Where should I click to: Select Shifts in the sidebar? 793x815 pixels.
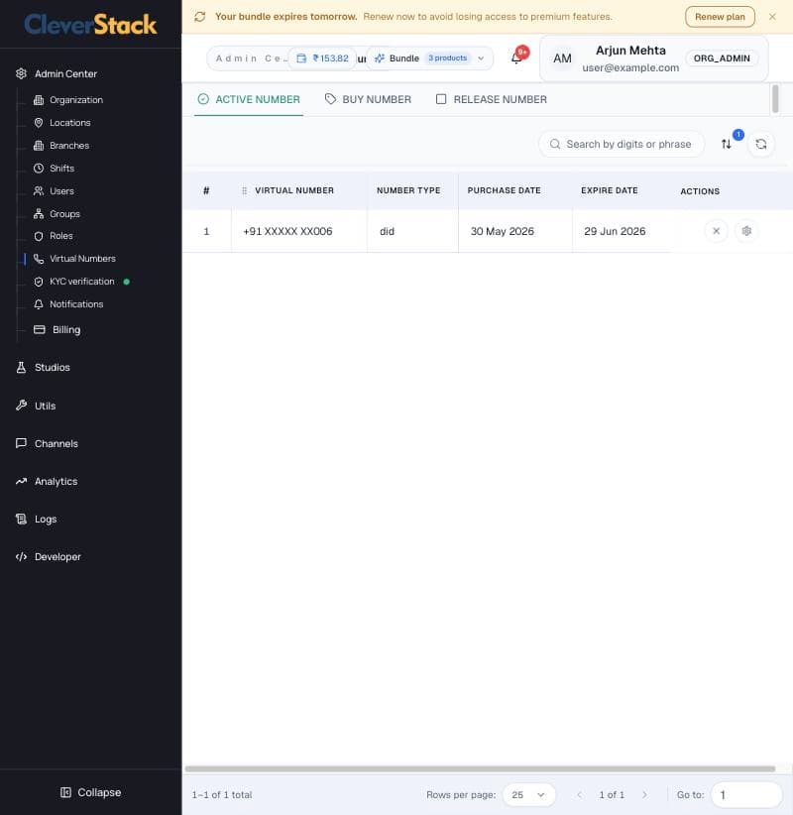click(55, 169)
